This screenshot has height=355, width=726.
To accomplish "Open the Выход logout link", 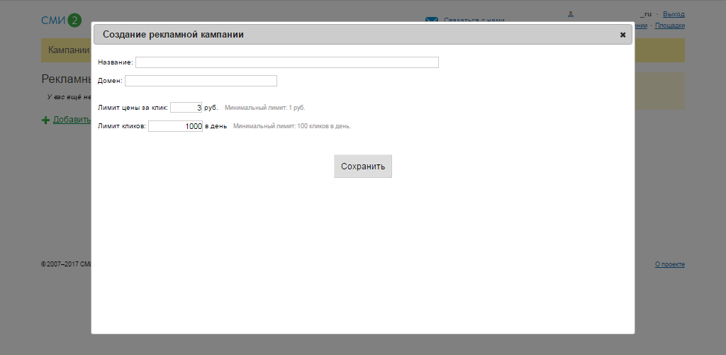I will coord(674,14).
